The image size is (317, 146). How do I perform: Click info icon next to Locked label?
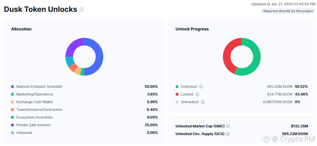pyautogui.click(x=197, y=94)
